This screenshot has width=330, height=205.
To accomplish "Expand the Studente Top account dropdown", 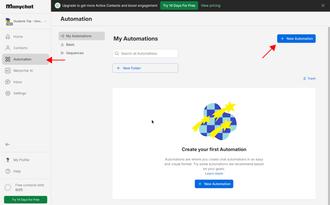I will tap(26, 21).
